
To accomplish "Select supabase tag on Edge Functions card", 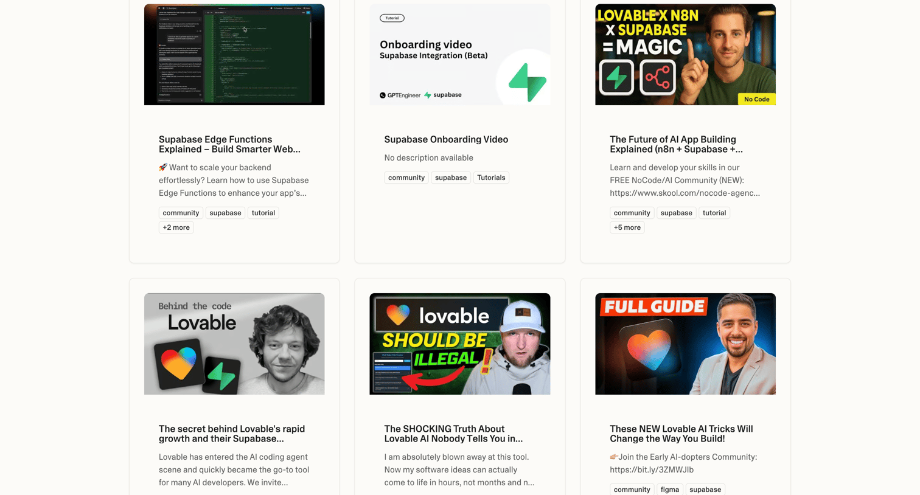I will [x=225, y=213].
